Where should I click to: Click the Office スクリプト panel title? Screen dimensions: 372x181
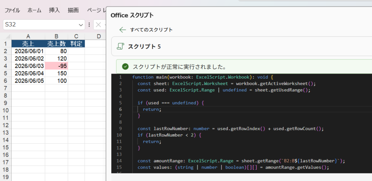[x=132, y=15]
